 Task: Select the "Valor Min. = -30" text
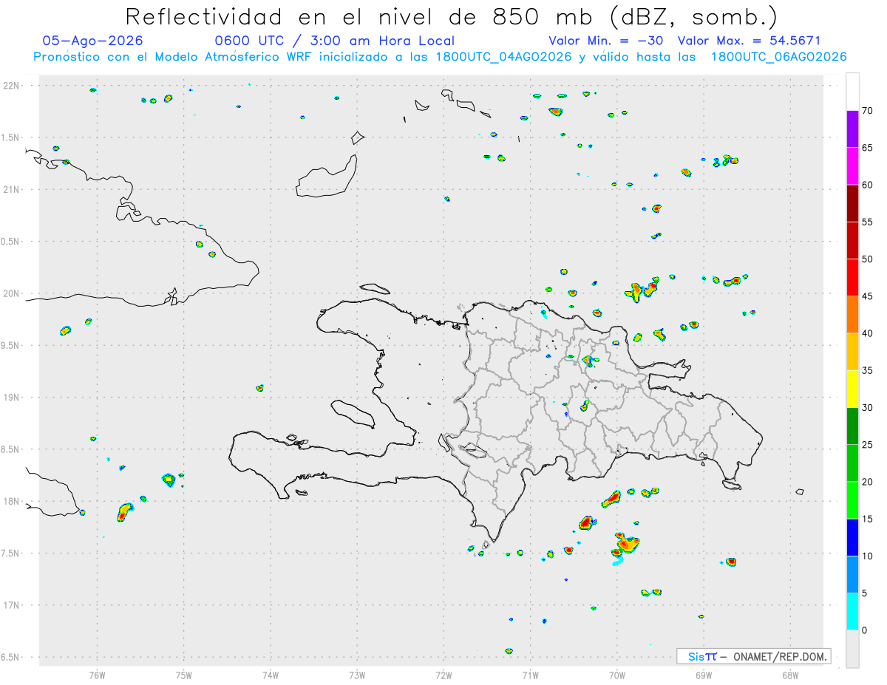[x=608, y=41]
